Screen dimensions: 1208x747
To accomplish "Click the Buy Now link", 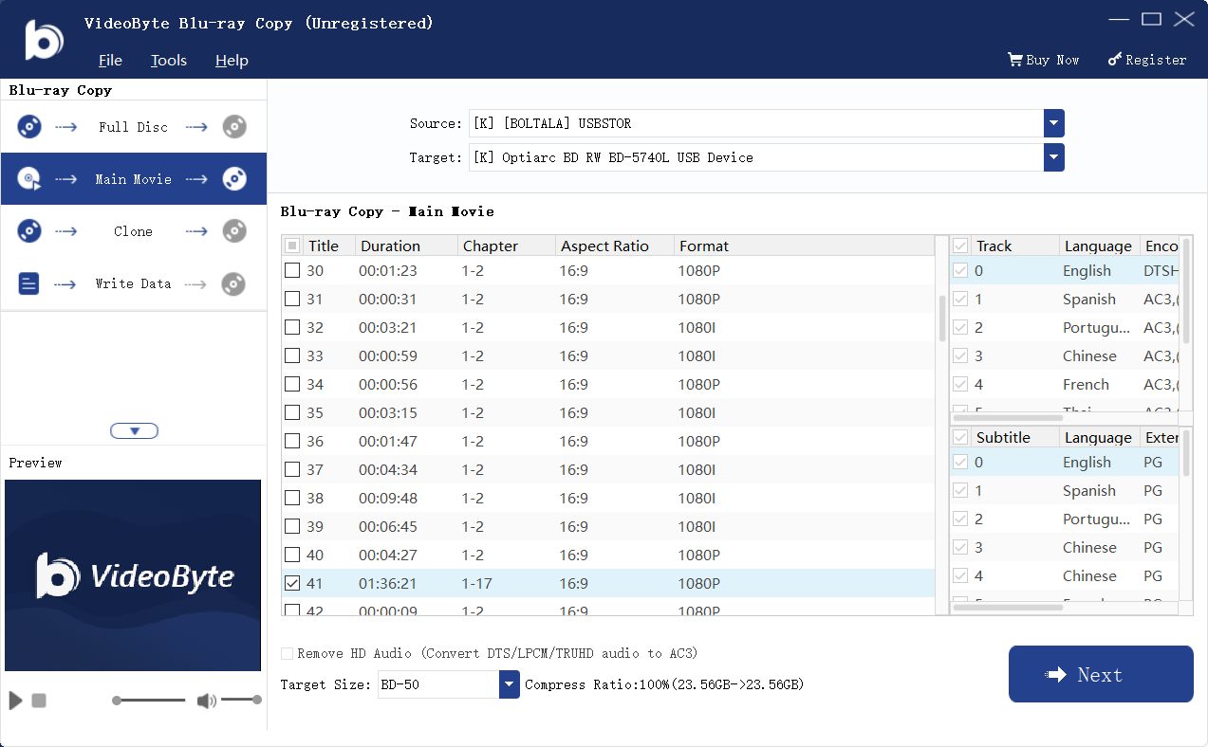I will pos(1051,59).
